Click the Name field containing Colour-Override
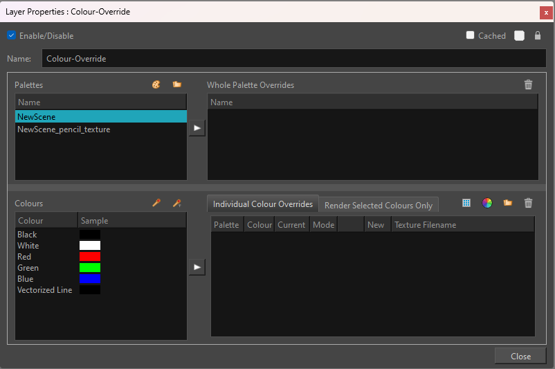The width and height of the screenshot is (555, 369). tap(294, 59)
